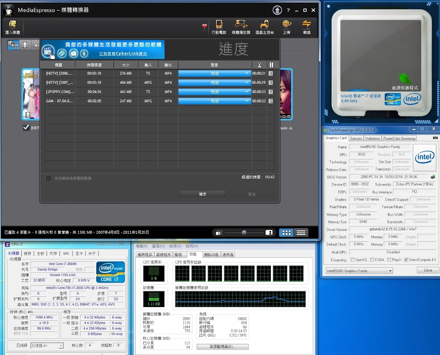Open Task Manager 檔案(F) menu
The image size is (440, 355).
click(142, 246)
